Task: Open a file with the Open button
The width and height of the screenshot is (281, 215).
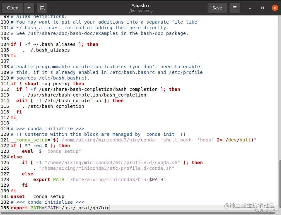Action: (x=13, y=8)
